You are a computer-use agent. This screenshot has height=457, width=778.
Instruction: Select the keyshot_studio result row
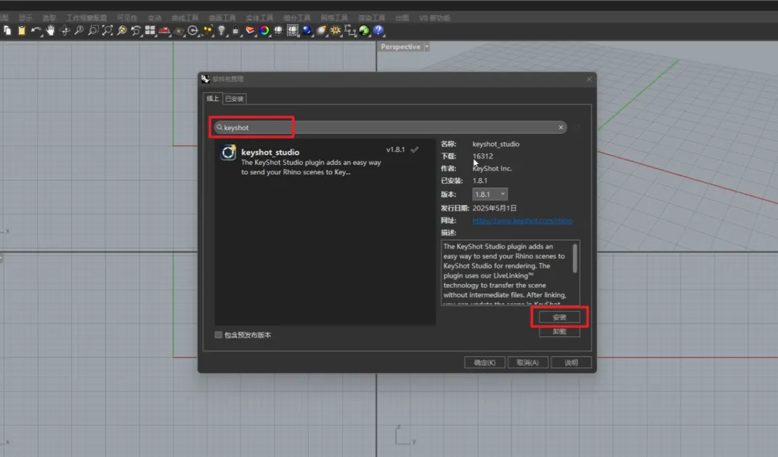pos(325,161)
